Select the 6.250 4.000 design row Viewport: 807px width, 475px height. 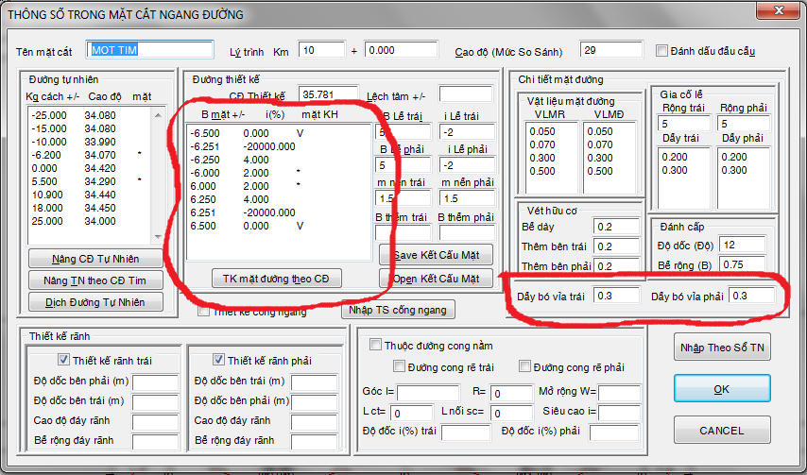[x=279, y=199]
